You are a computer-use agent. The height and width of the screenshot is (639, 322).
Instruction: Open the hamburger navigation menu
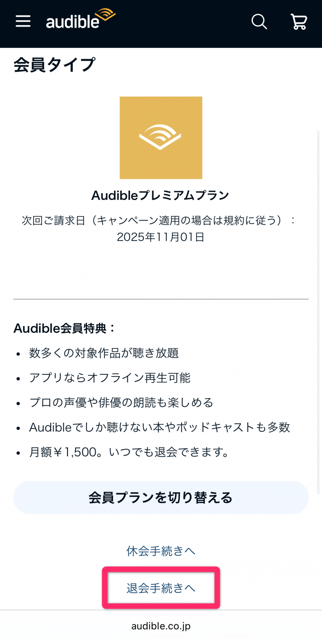(x=23, y=21)
